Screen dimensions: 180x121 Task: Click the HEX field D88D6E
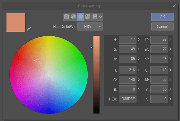[x=127, y=99]
